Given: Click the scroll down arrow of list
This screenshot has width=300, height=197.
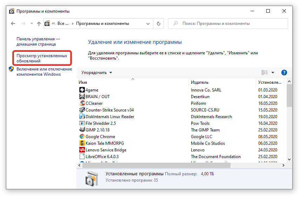Looking at the screenshot, I should (289, 159).
